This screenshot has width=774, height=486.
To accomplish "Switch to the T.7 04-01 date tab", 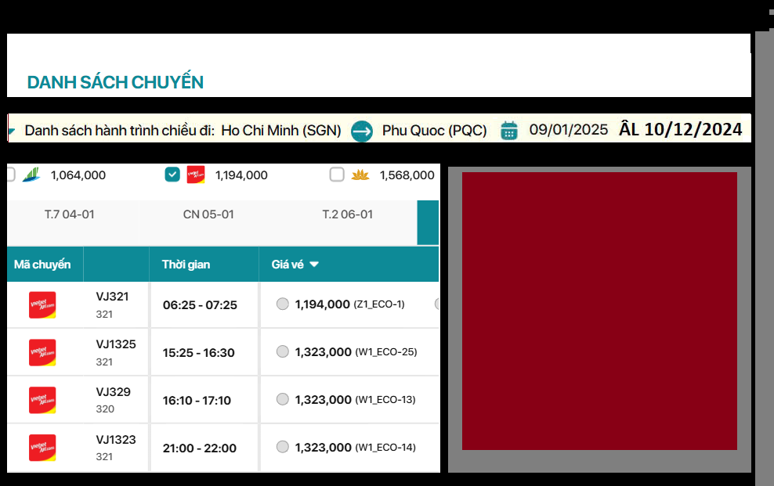I will click(x=70, y=214).
